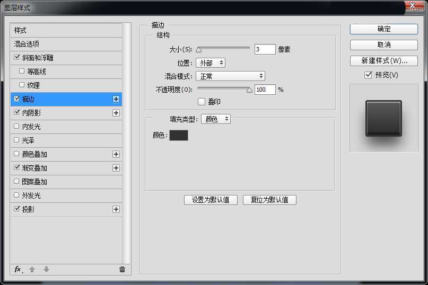428x285 pixels.
Task: Click plus icon next to 描边
Action: coord(116,99)
